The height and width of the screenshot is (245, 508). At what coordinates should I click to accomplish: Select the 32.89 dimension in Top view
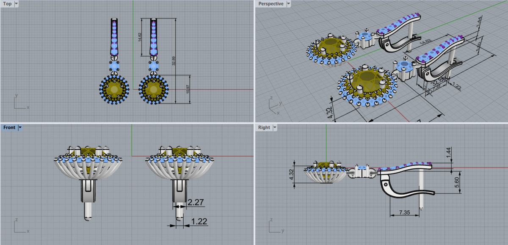point(173,61)
